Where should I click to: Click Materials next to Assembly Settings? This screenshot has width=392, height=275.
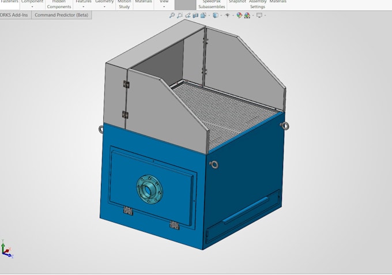(x=278, y=2)
